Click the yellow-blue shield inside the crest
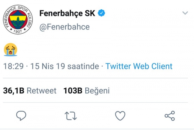The width and height of the screenshot is (194, 130). coord(17,19)
